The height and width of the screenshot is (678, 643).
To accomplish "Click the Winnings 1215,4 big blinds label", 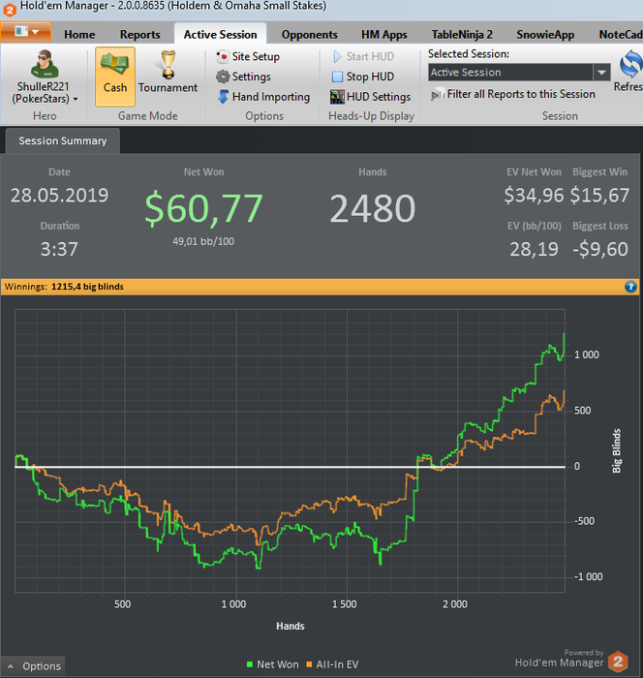I will pos(64,287).
